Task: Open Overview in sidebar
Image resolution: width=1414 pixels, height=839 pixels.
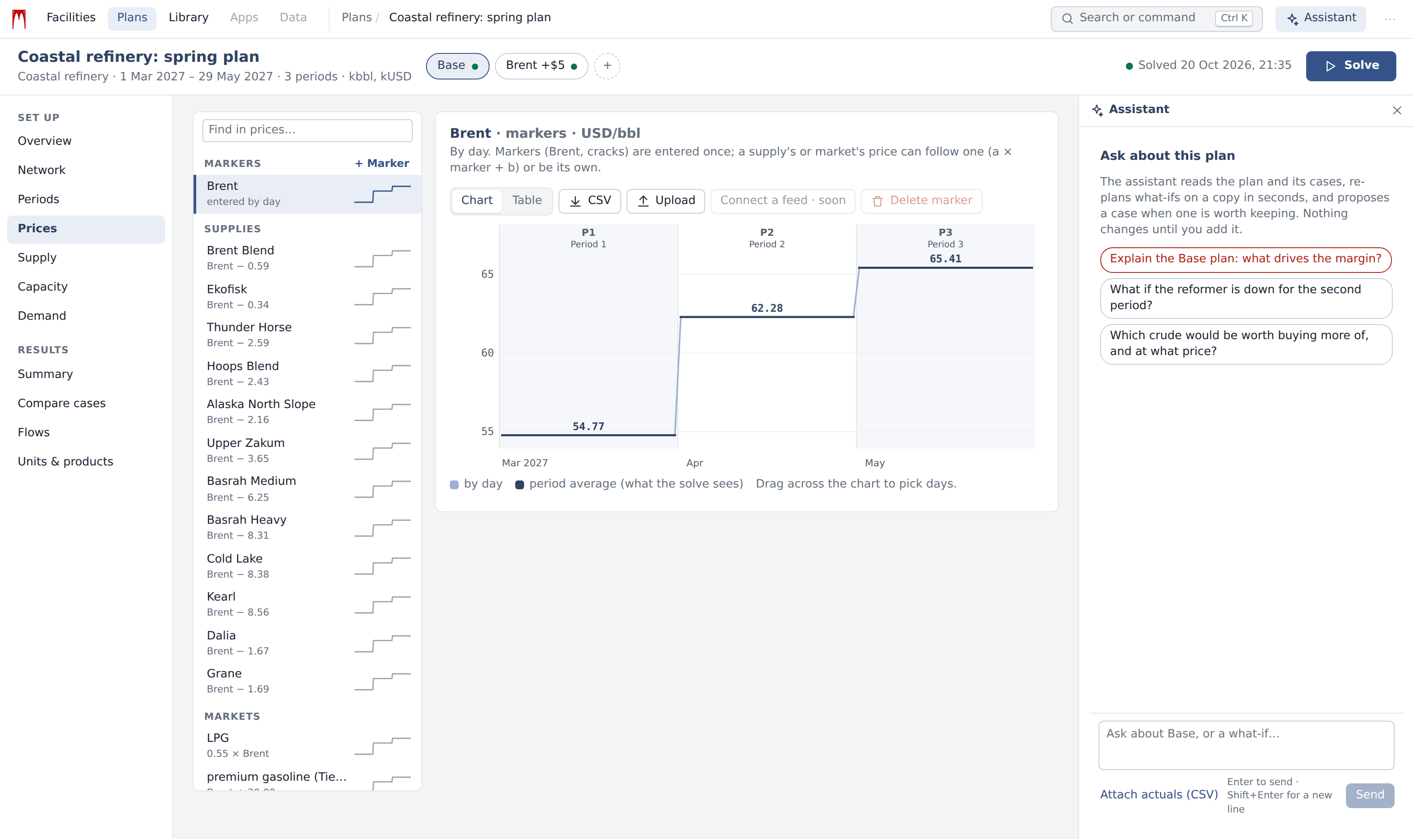Action: click(x=86, y=141)
